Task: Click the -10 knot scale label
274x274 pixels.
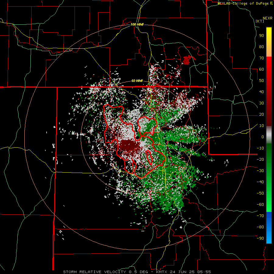Action: (260, 148)
